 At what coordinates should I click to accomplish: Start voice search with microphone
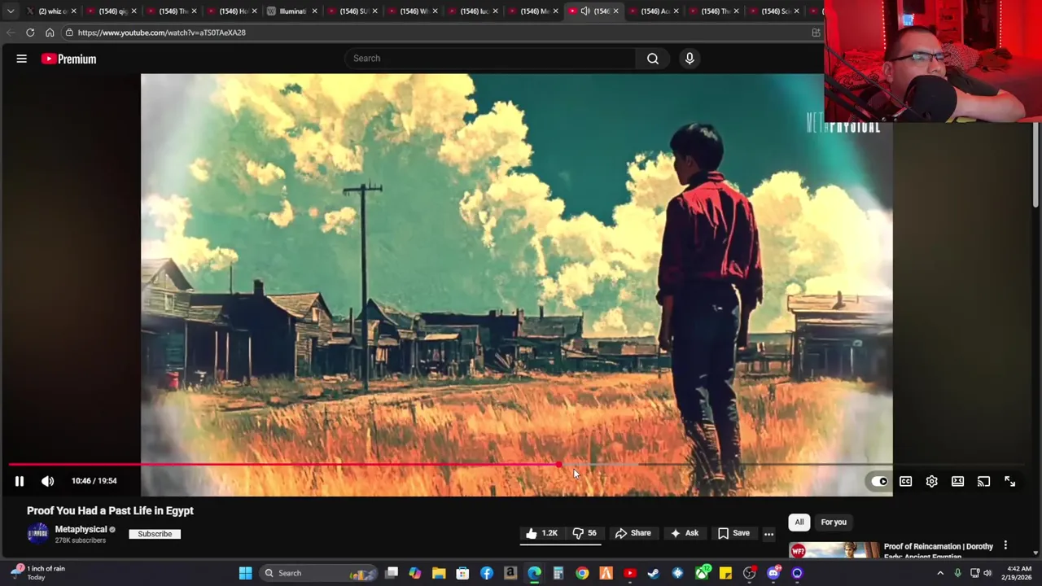click(x=690, y=59)
